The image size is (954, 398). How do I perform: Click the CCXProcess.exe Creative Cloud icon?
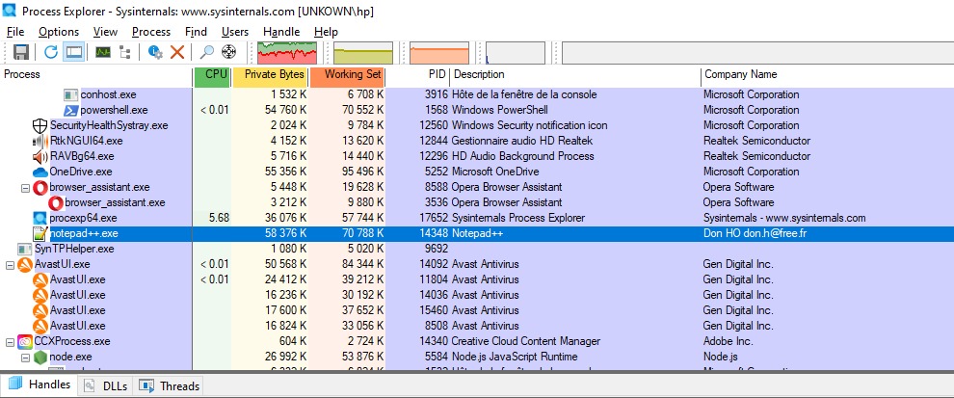click(x=24, y=341)
